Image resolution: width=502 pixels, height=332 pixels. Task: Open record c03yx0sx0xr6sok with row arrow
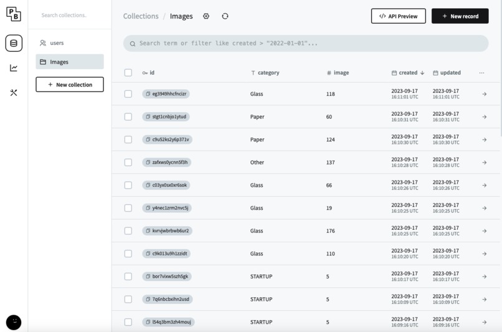point(485,186)
